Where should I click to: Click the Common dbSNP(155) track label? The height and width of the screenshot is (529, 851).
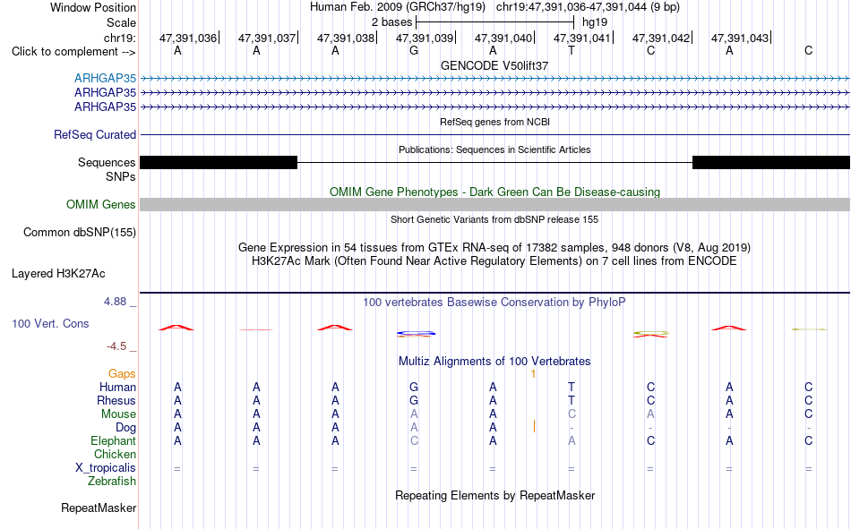80,232
